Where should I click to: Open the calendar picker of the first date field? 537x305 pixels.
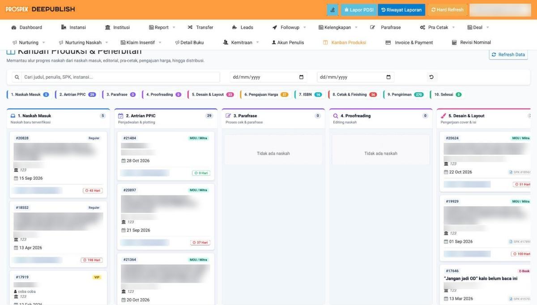[x=301, y=77]
